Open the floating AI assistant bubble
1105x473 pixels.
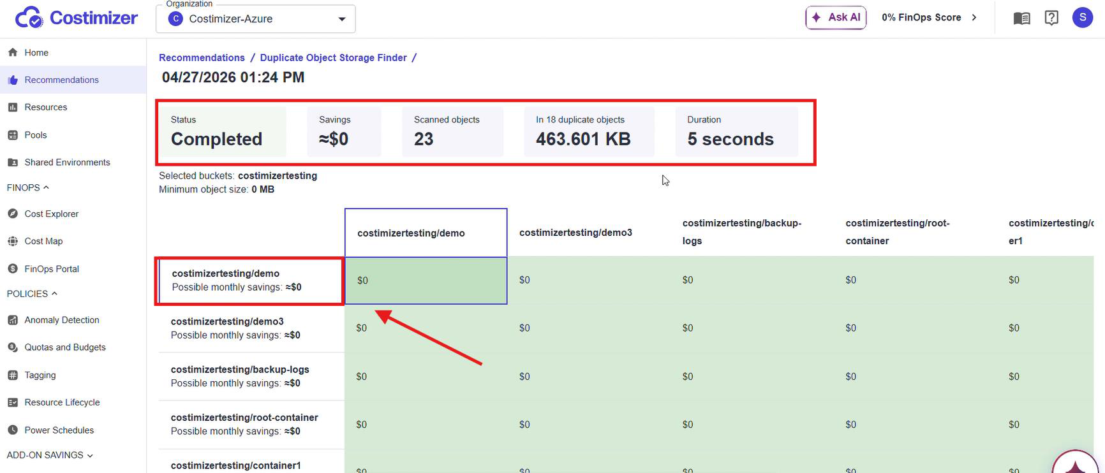click(1075, 462)
